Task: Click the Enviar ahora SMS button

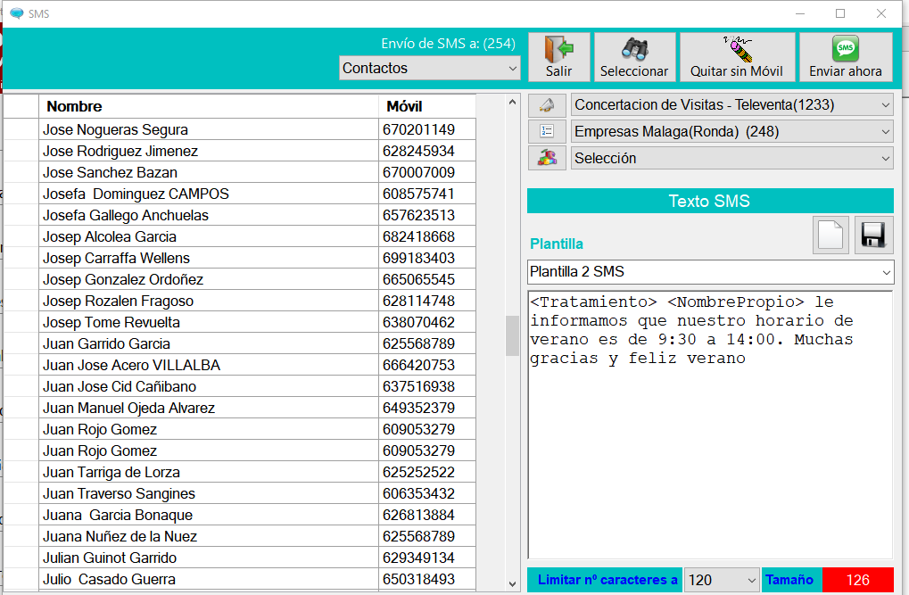Action: click(846, 57)
